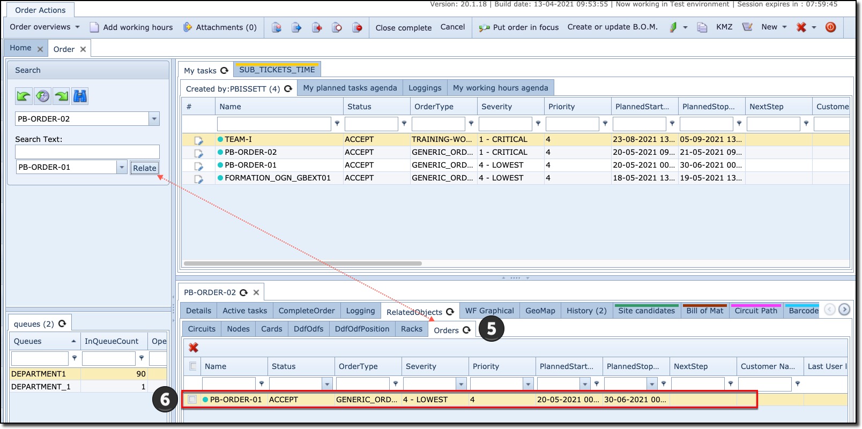Check the PB-ORDER-01 row checkbox
Screen dimensions: 862x429
192,400
